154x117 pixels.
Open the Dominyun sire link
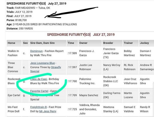pos(36,51)
